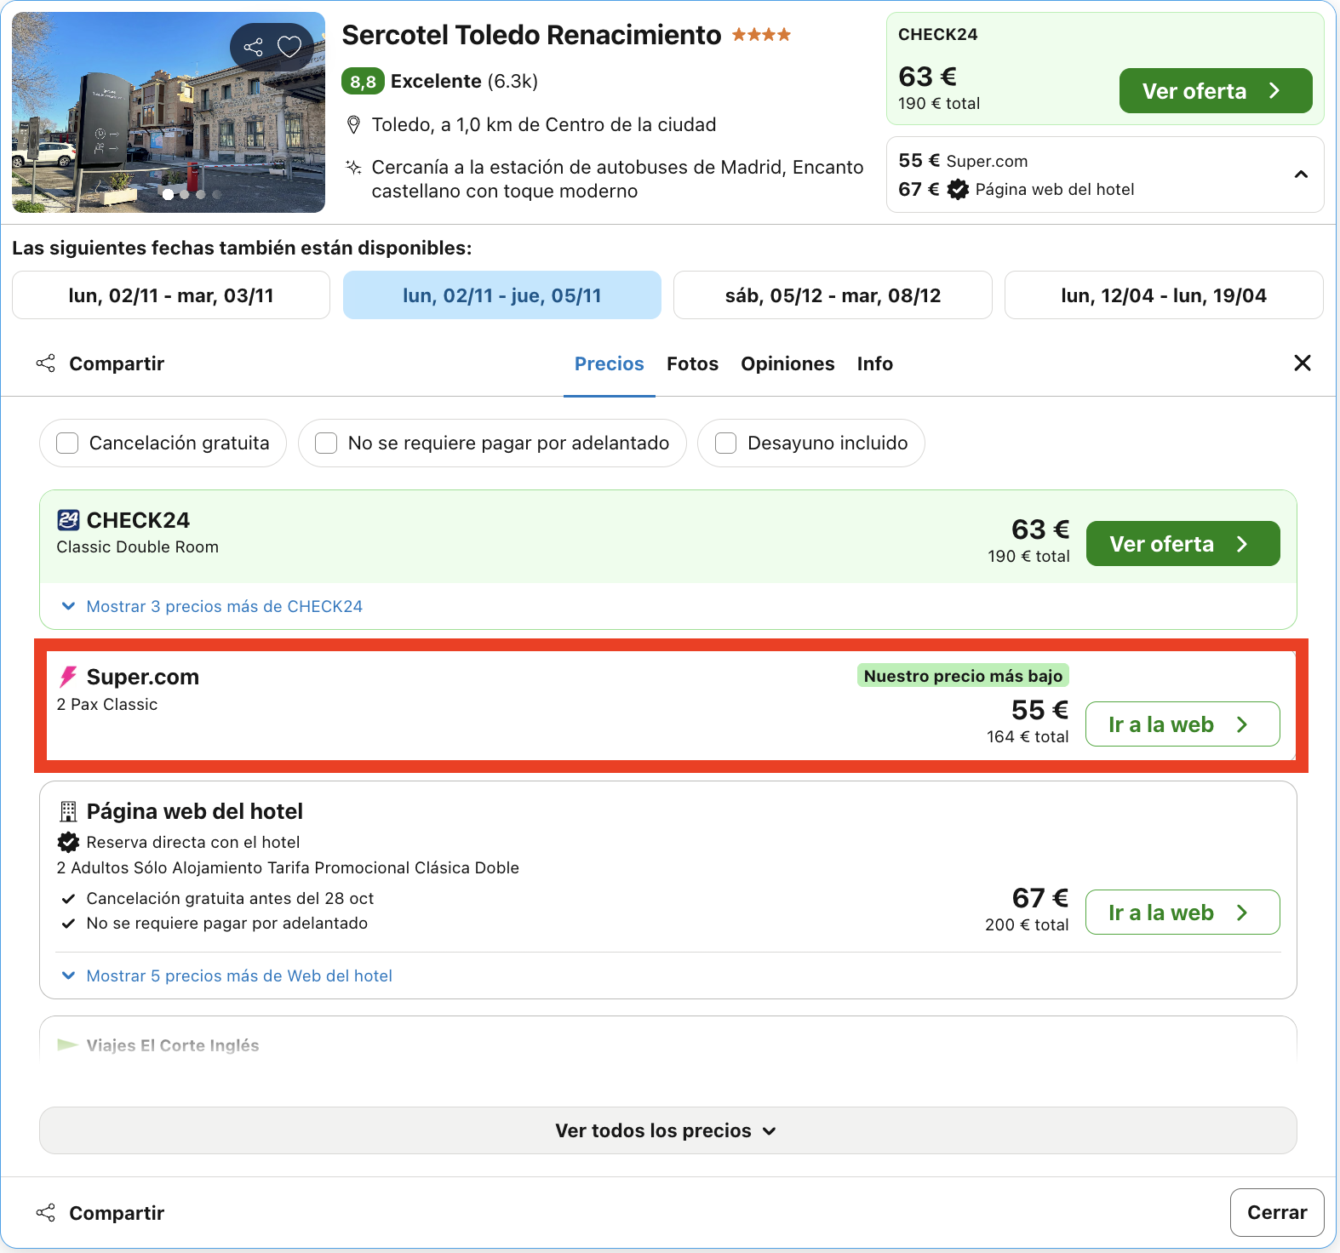Save hotel with the heart icon
The image size is (1340, 1253).
point(289,47)
